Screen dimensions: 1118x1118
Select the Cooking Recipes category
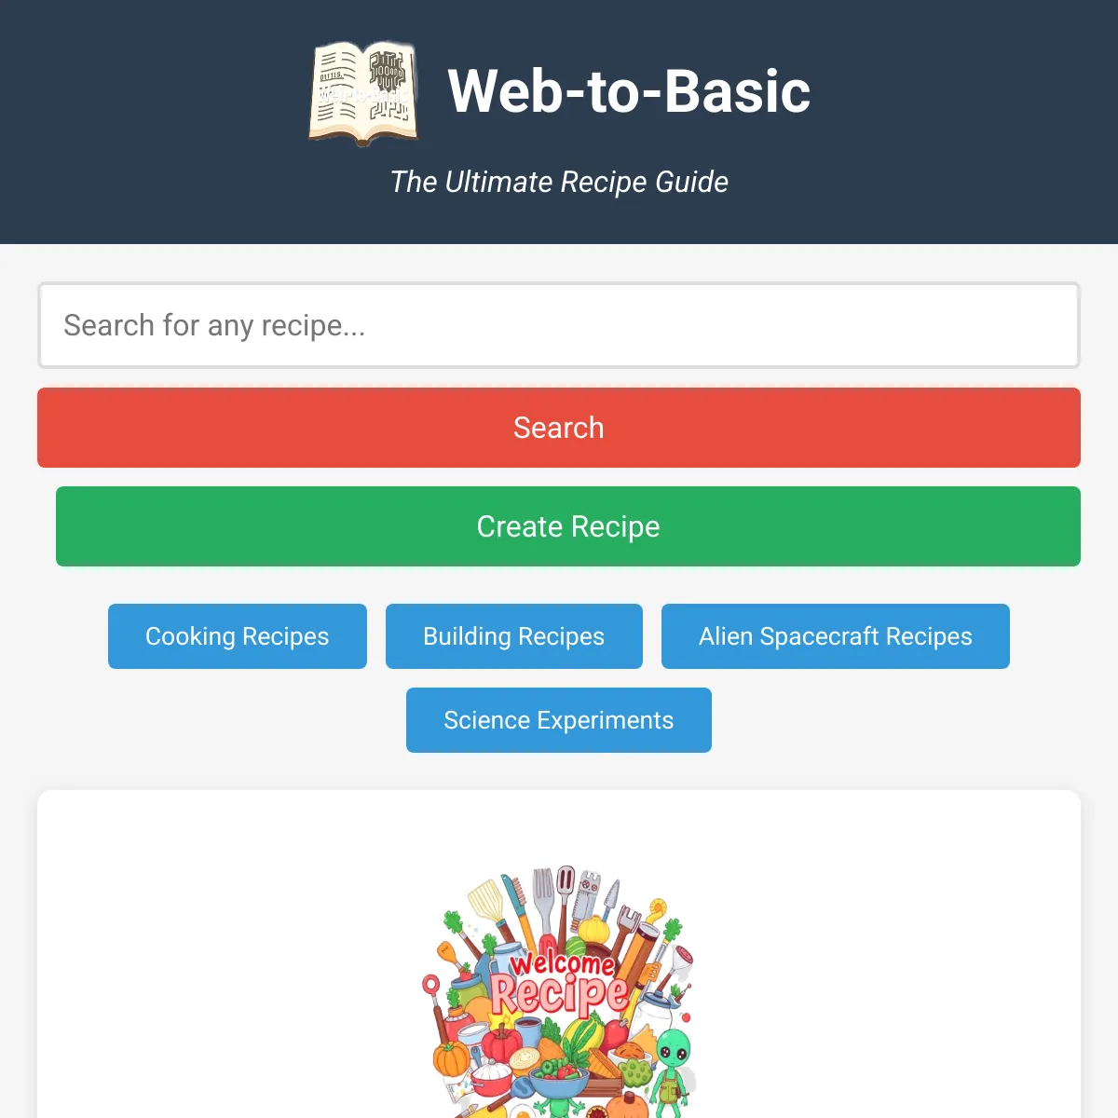click(238, 636)
